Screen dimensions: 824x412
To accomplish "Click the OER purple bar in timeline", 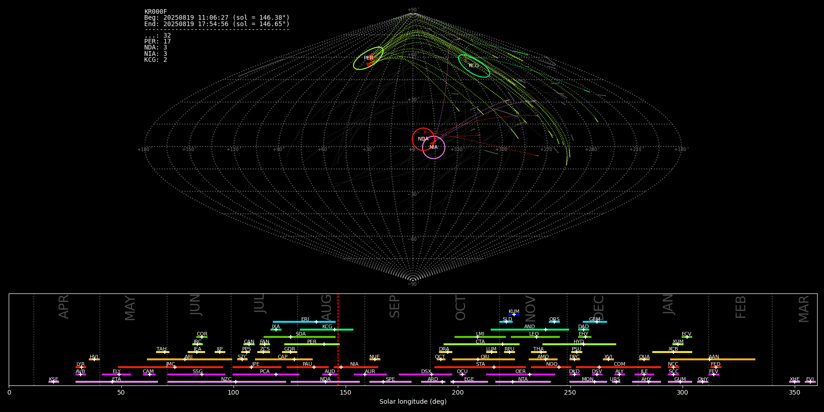I will (520, 374).
